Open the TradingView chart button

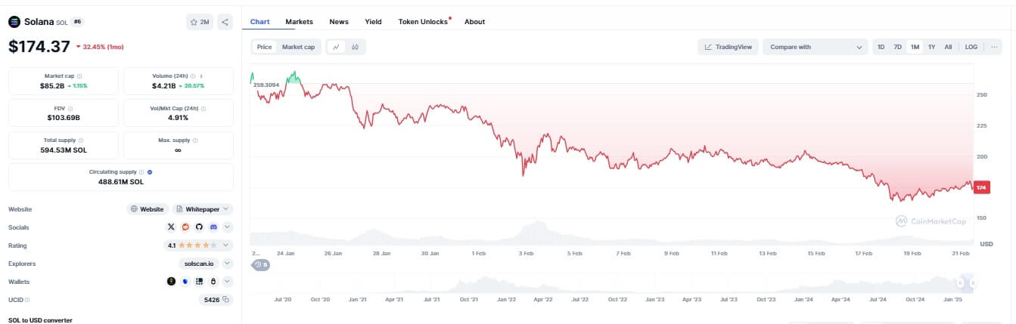pos(728,47)
